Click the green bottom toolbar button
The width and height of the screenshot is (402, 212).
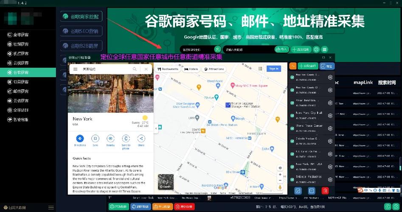click(x=119, y=206)
